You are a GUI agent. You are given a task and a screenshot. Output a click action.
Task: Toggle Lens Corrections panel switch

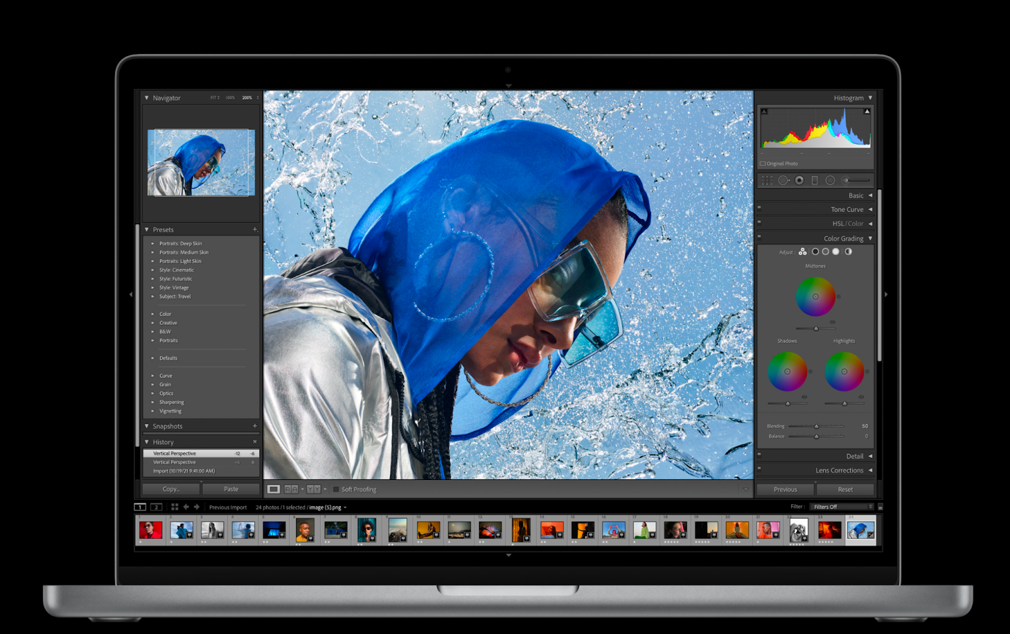[759, 468]
